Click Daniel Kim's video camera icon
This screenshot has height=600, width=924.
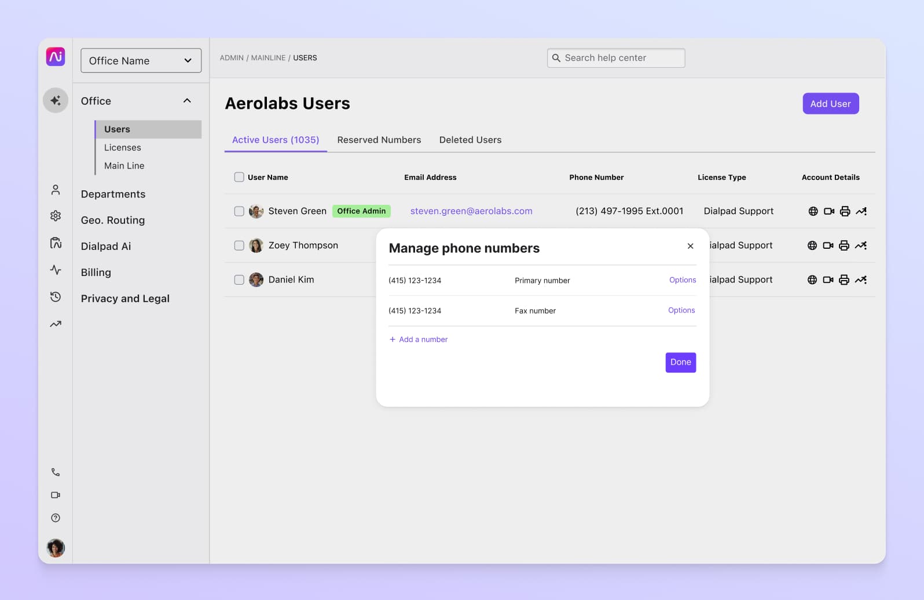[x=828, y=279]
